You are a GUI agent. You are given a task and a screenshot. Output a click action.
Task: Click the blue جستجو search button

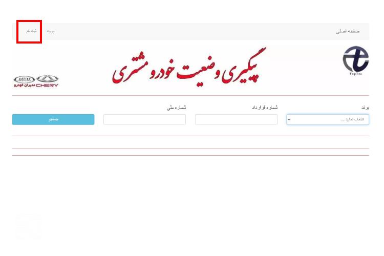click(53, 119)
